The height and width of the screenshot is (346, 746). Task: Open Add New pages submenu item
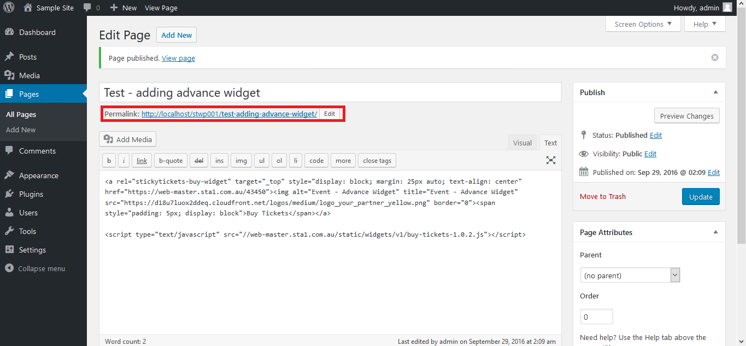click(21, 130)
